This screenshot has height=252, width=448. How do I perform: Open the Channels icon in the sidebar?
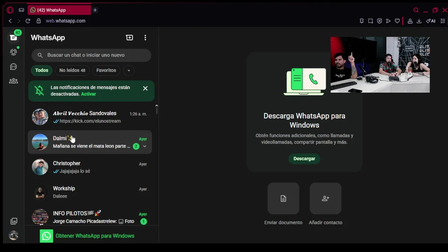tap(13, 66)
